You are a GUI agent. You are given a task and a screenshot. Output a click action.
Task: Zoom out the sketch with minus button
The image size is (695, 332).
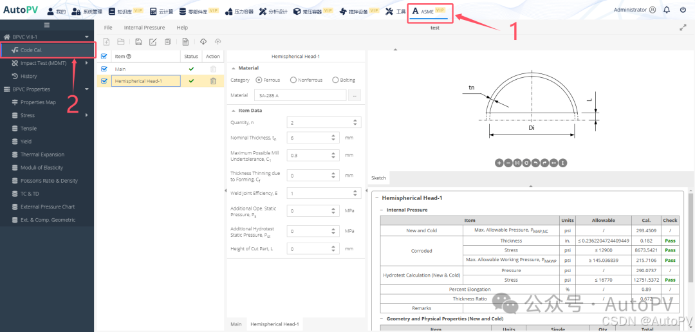click(508, 163)
